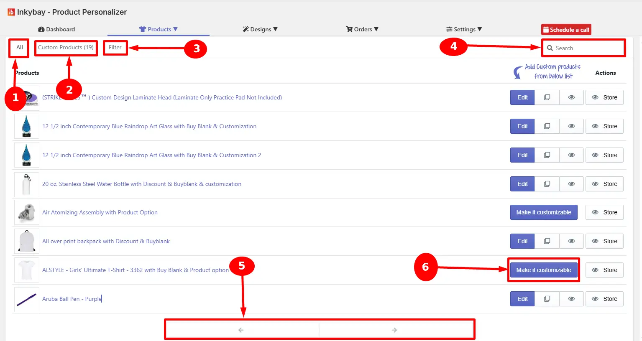The image size is (642, 341).
Task: Preview the Aruba Ball Pen with eye icon
Action: point(571,299)
